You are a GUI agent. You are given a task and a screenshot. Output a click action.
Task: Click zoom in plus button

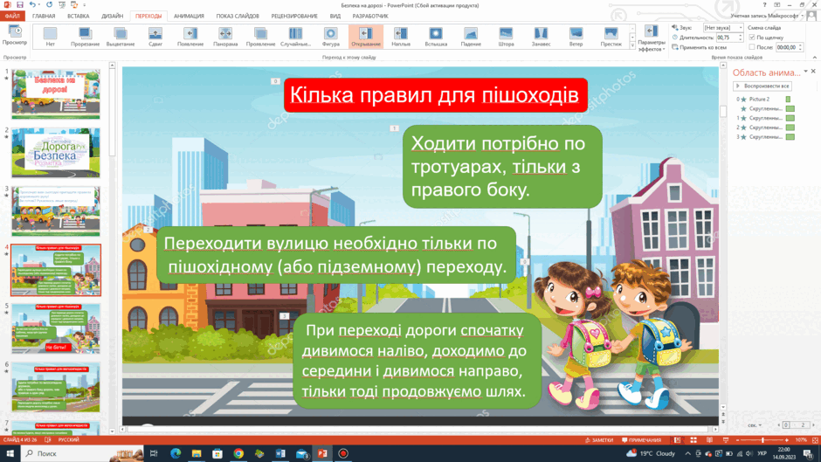[788, 440]
